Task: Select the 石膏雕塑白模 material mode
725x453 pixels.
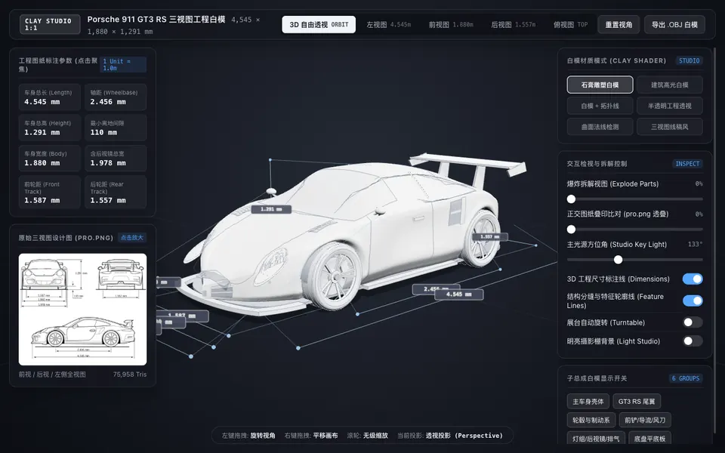Action: (x=600, y=85)
